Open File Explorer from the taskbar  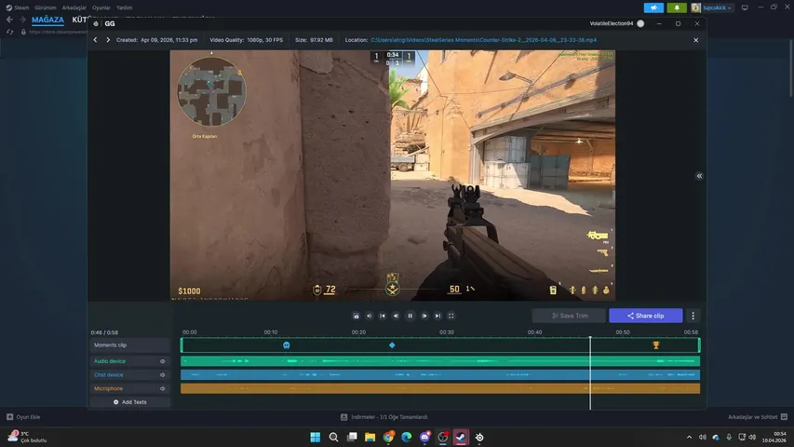pyautogui.click(x=370, y=437)
